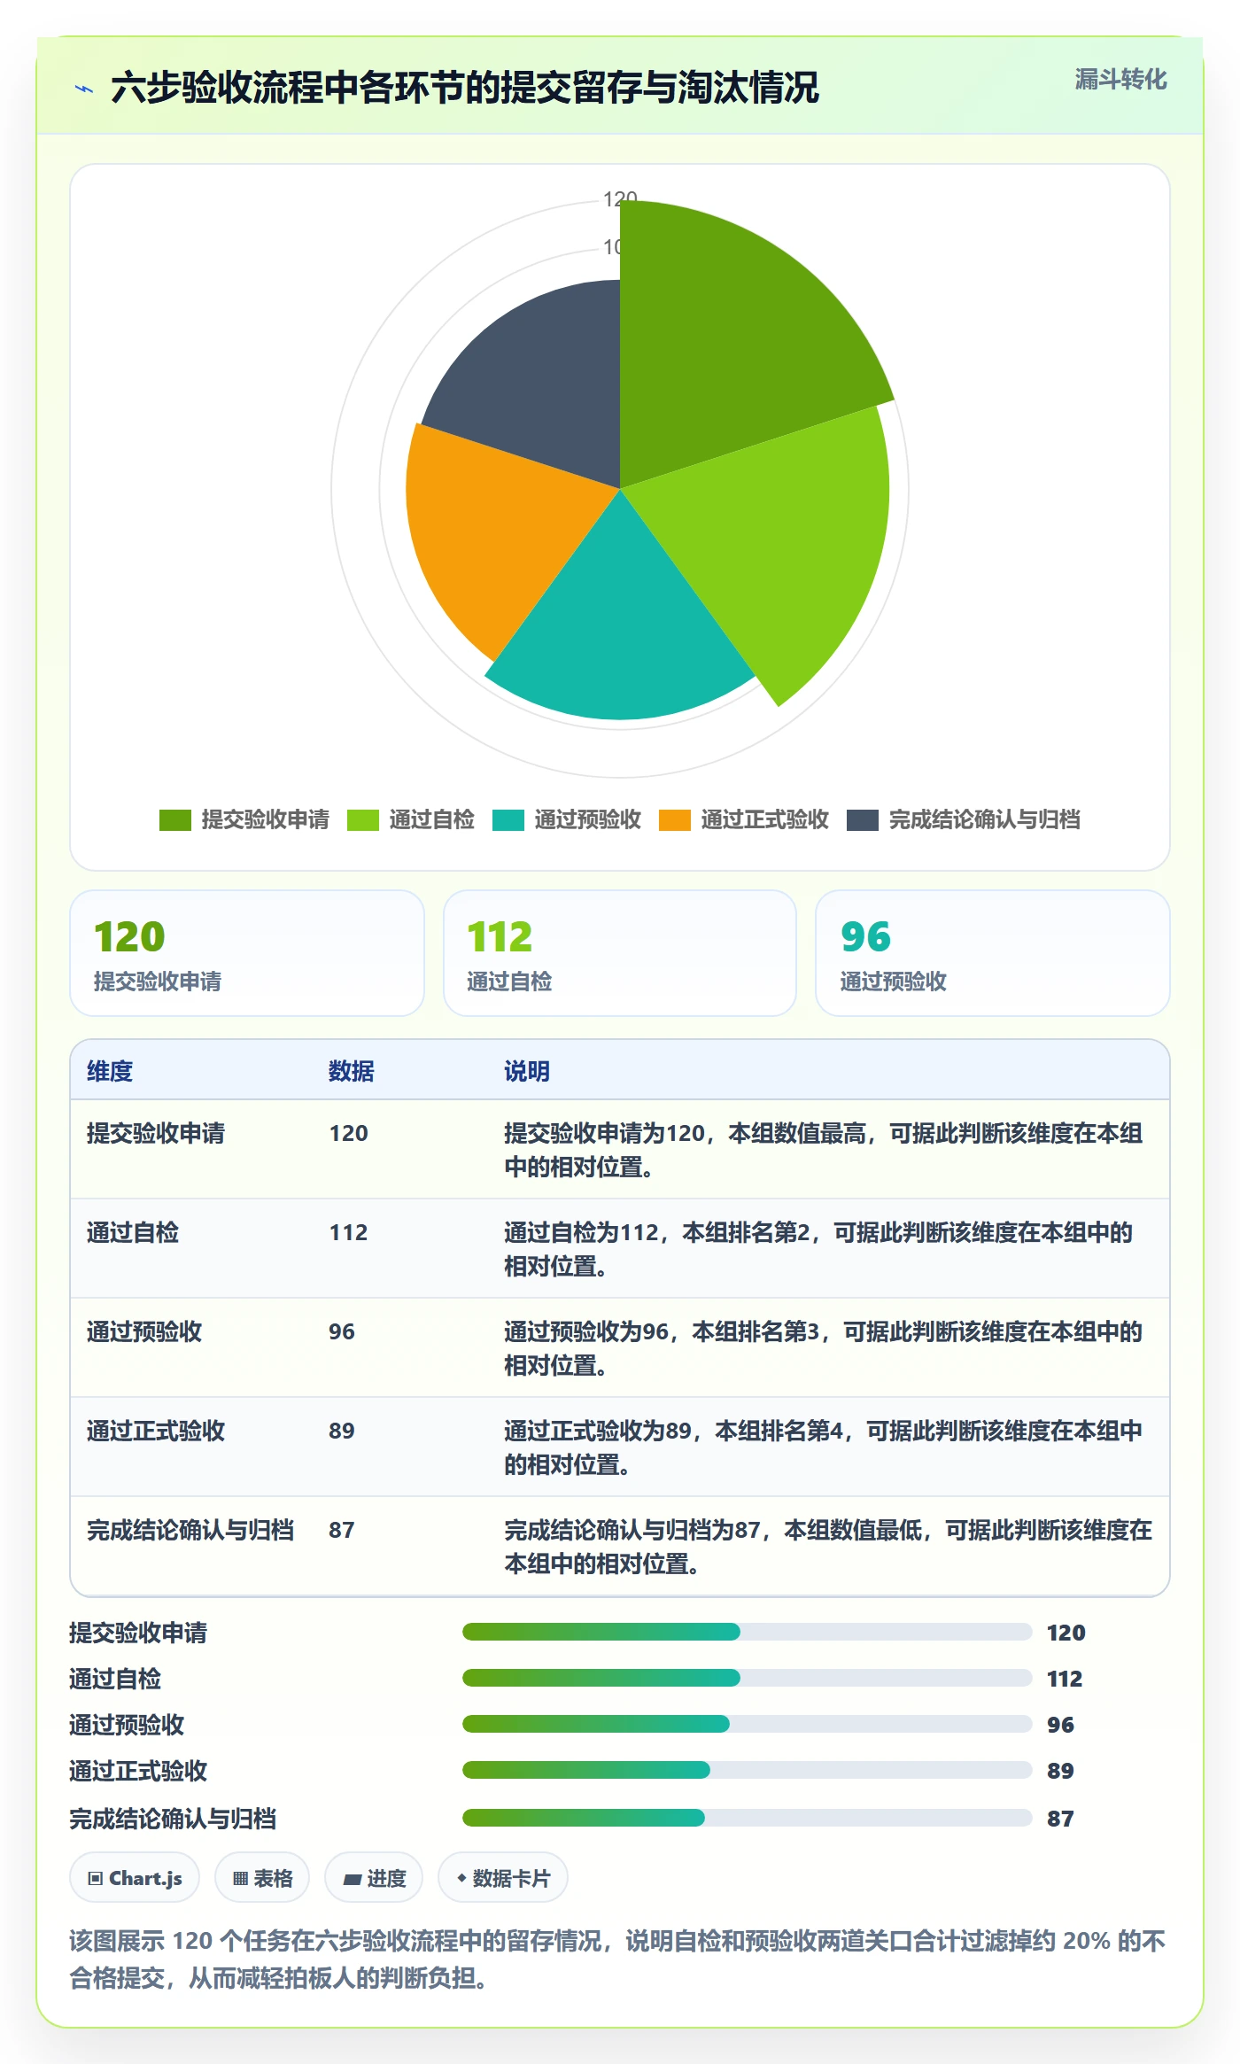Click the 维度 column header
1240x2064 pixels.
110,1071
